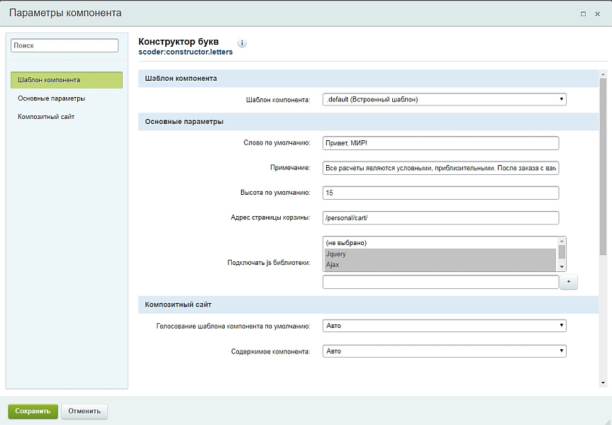
Task: Edit the Высота по умолчанию field
Action: click(440, 193)
